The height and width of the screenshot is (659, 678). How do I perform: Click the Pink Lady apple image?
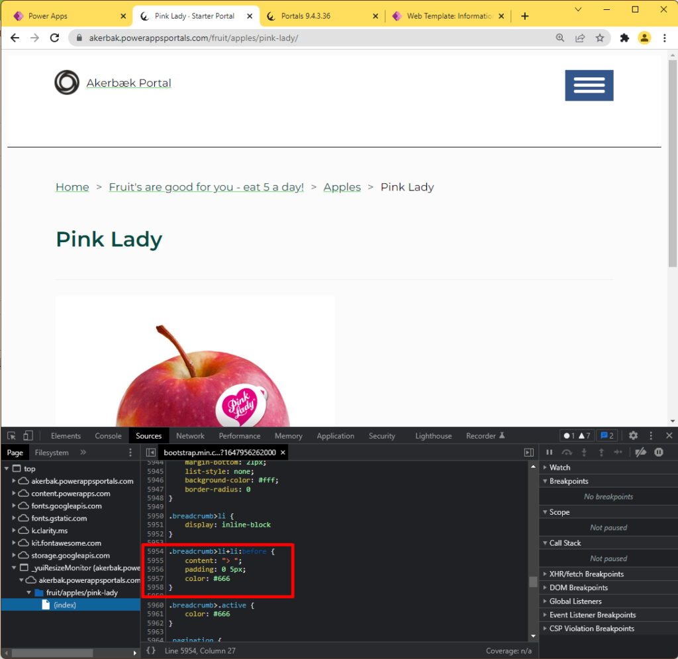pos(195,361)
